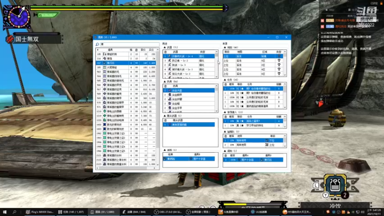Image resolution: width=384 pixels, height=216 pixels.
Task: Select item row 1220 in the item list
Action: coord(126,120)
